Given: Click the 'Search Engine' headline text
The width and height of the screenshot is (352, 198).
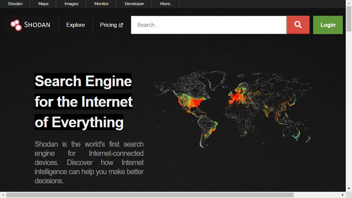Looking at the screenshot, I should coord(83,81).
